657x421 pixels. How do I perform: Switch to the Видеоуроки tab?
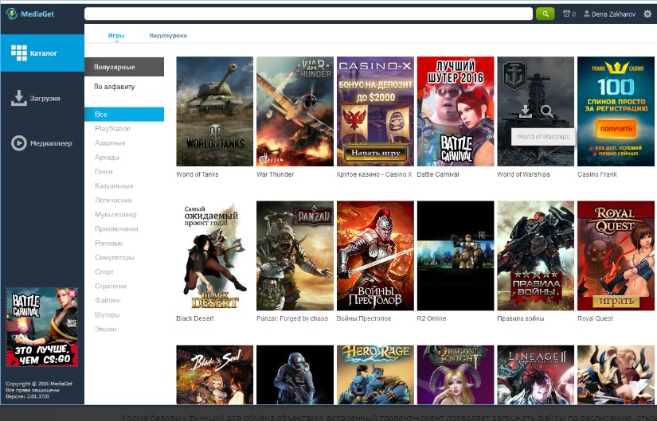167,36
